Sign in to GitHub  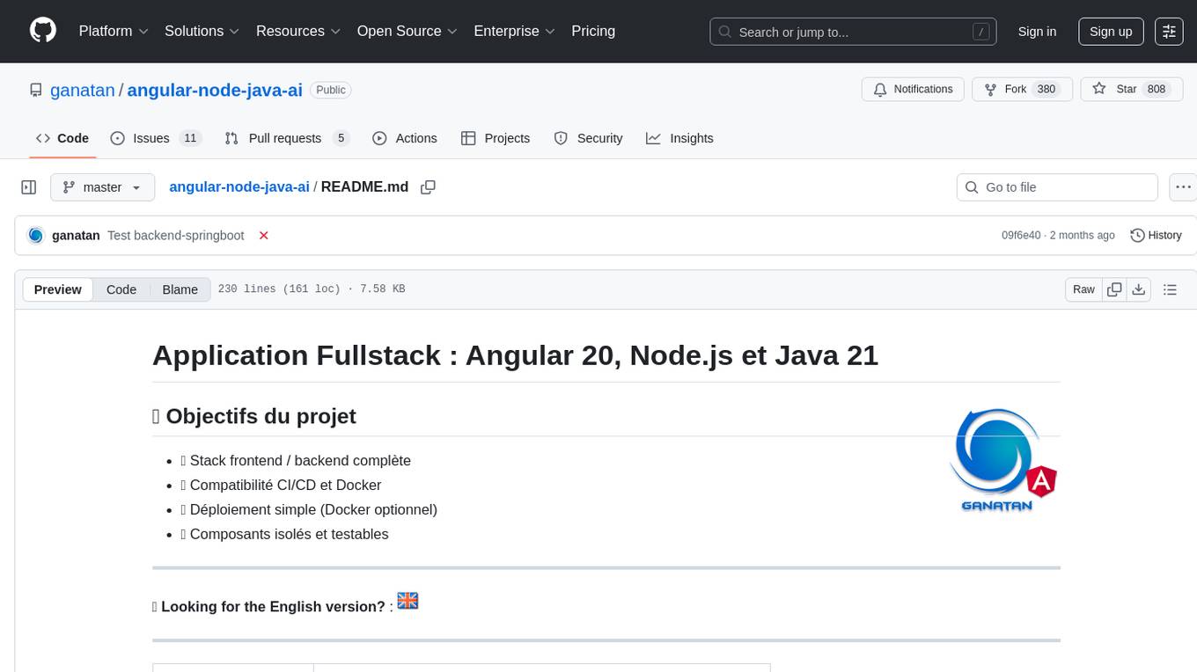(1037, 32)
